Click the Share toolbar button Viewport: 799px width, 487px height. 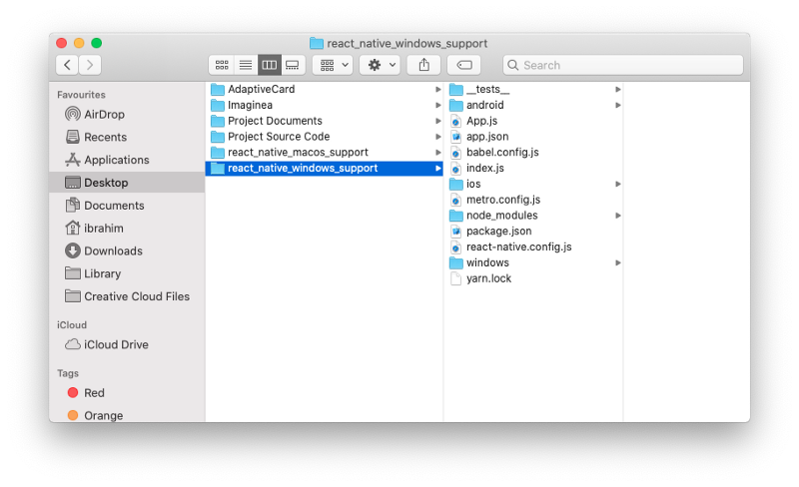pos(423,65)
